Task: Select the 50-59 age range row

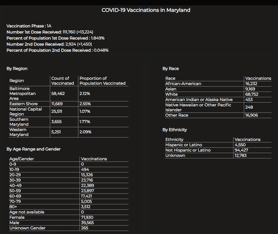Action: [16, 191]
